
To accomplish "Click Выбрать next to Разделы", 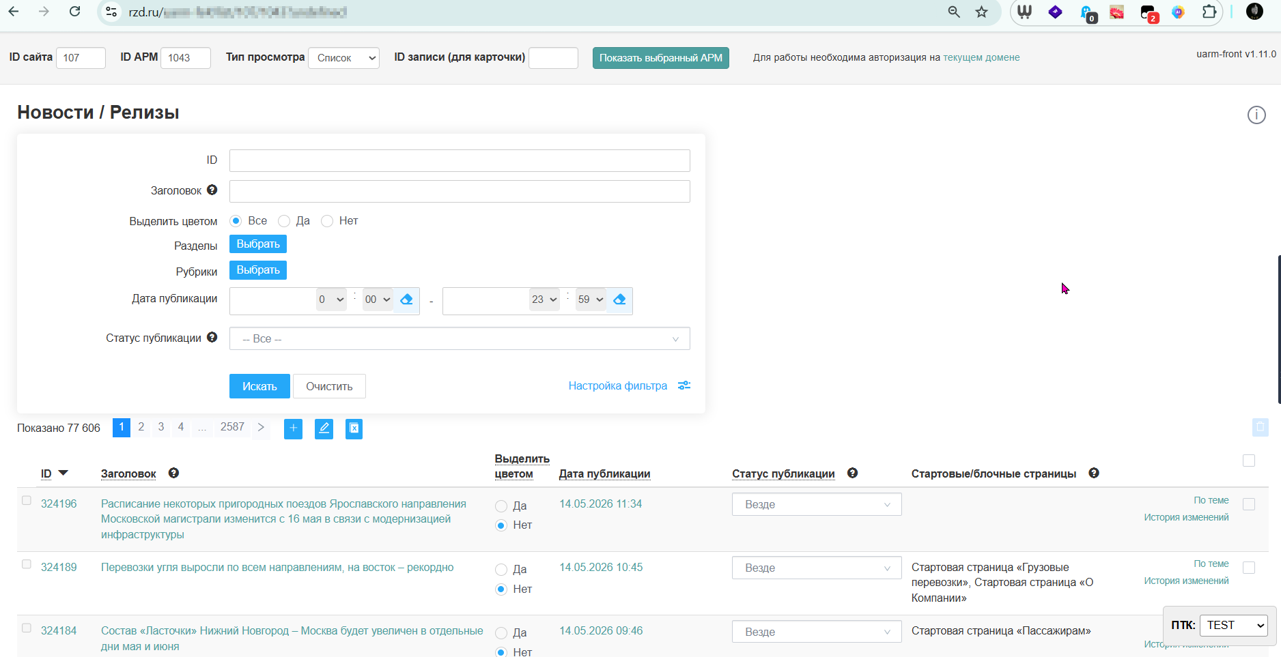I will (258, 244).
